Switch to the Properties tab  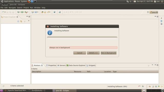[x=51, y=65]
